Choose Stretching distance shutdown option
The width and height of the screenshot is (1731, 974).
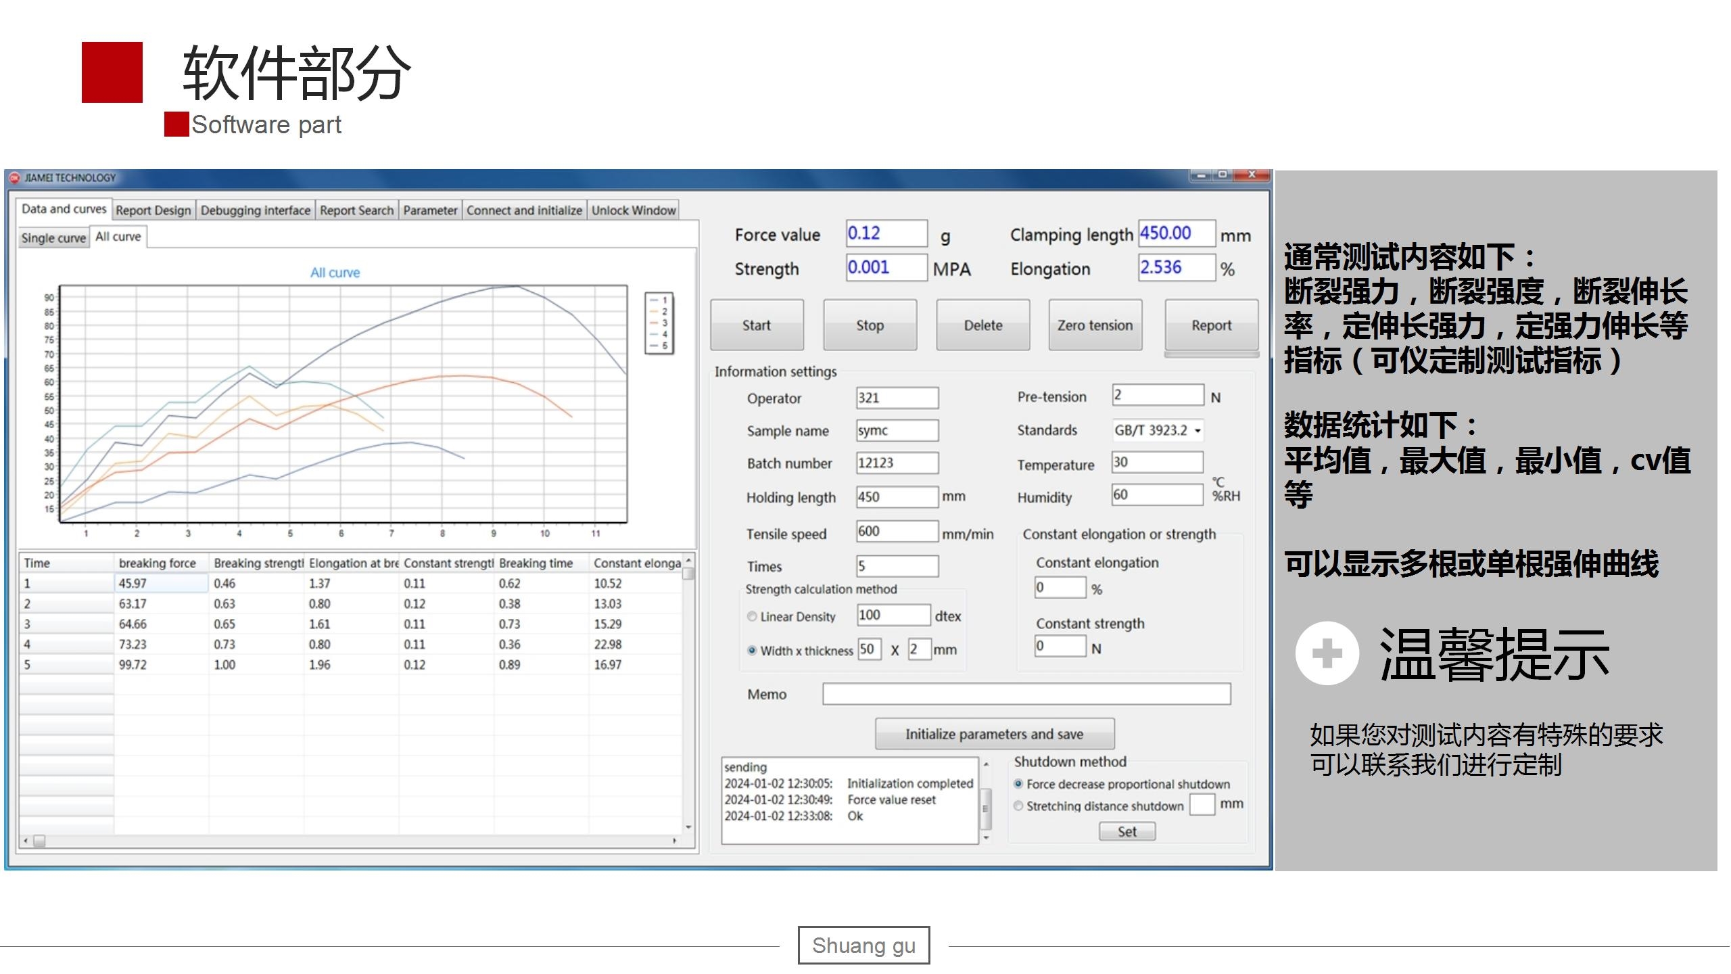(x=1018, y=806)
